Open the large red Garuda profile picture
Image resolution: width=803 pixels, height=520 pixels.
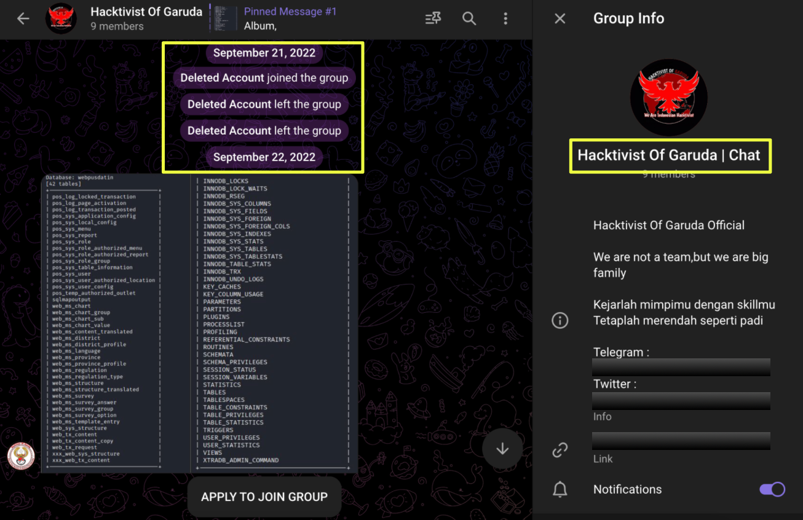tap(668, 97)
